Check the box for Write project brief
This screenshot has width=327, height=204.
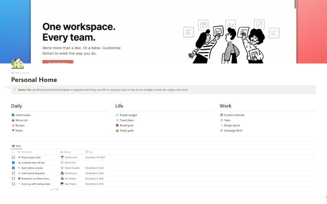coord(13,157)
